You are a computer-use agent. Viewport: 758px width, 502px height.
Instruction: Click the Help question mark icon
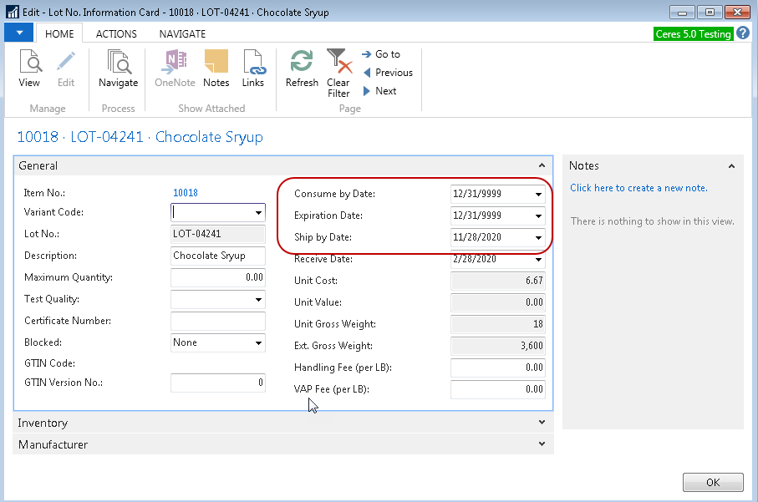tap(744, 33)
